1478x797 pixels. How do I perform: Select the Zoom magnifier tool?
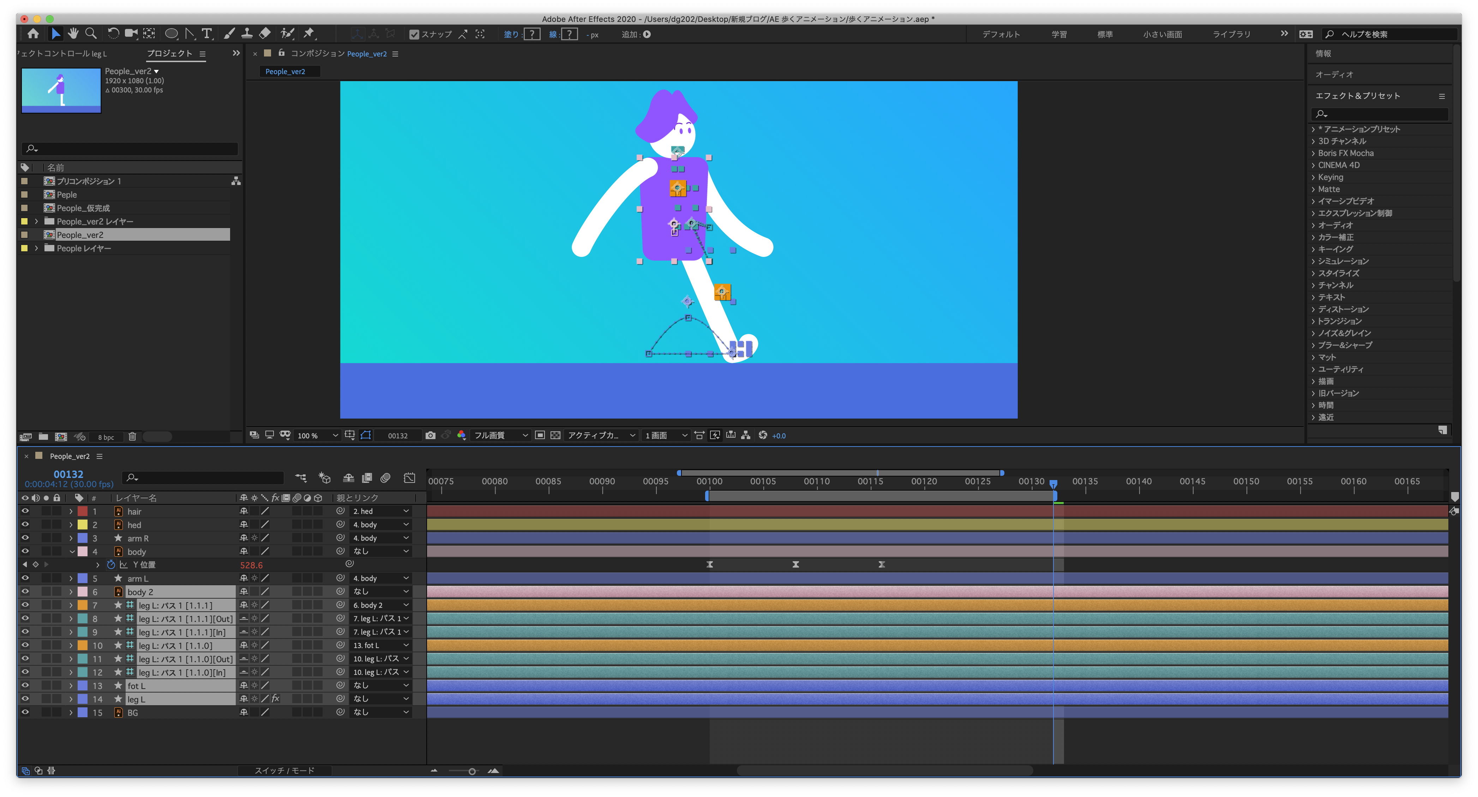coord(91,34)
